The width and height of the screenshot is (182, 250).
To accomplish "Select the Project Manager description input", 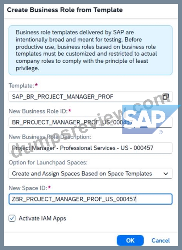I will [90, 148].
